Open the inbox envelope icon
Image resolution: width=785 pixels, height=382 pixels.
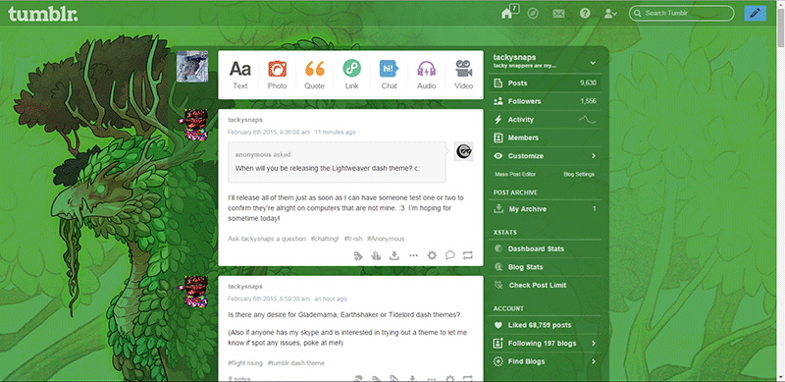pyautogui.click(x=558, y=14)
